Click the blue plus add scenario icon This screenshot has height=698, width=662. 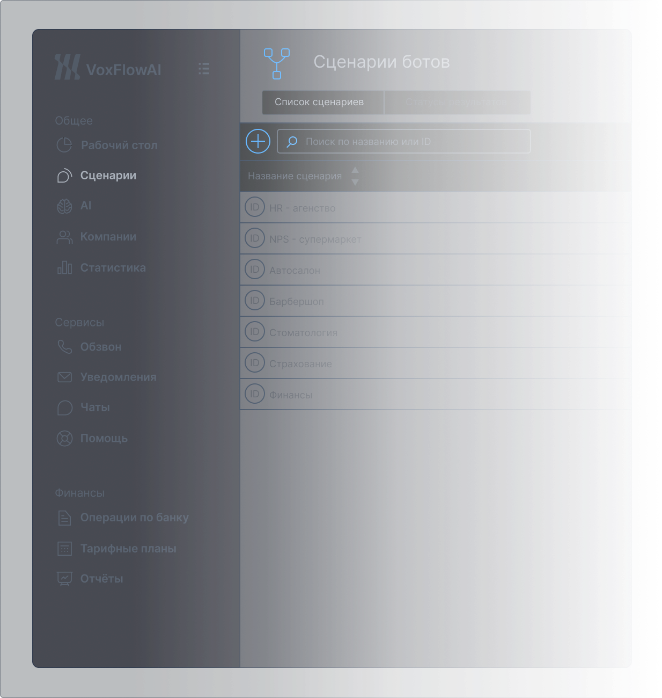[258, 141]
